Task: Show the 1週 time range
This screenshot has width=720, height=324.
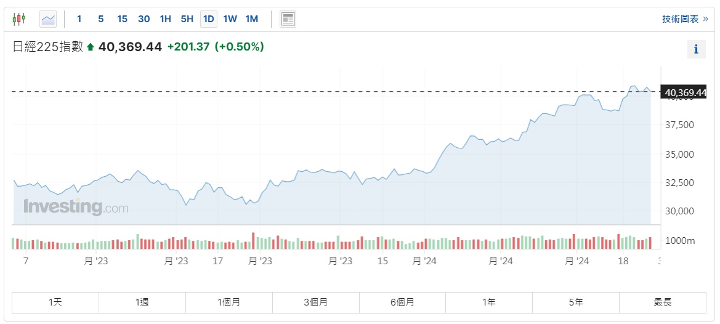Action: [x=142, y=302]
